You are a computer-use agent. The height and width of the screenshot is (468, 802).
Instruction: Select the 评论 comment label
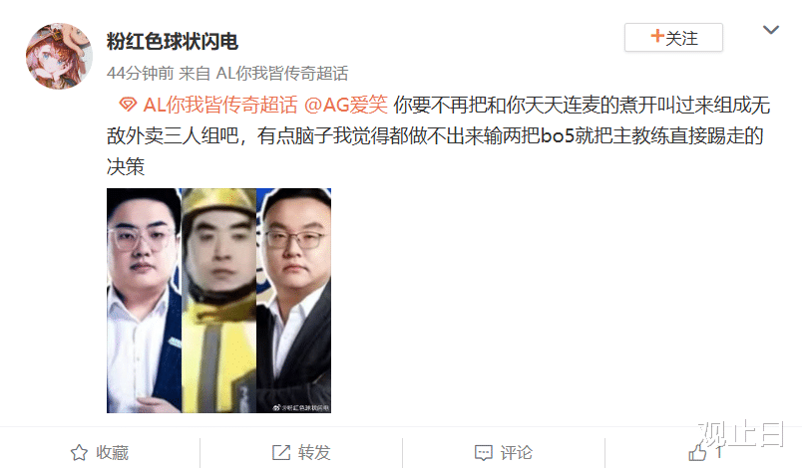click(516, 452)
